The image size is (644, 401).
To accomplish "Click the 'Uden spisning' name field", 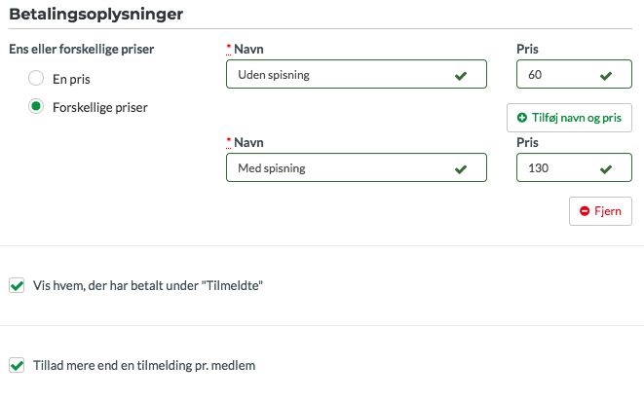I will tap(357, 74).
